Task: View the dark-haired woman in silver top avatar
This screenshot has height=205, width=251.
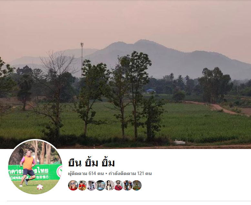Action: (x=110, y=185)
